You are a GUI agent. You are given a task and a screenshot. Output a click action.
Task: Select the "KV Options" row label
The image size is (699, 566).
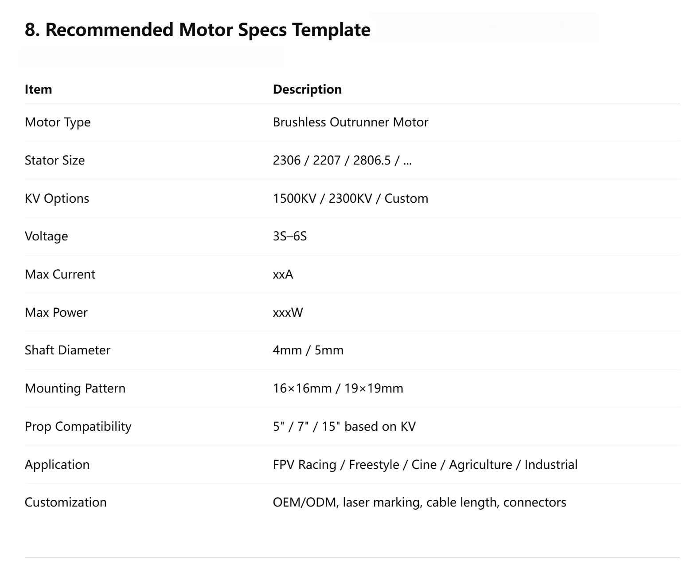click(x=57, y=198)
